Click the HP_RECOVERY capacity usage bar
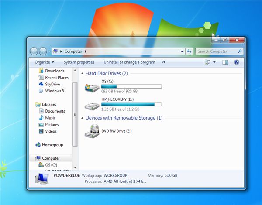The image size is (262, 205). 131,105
